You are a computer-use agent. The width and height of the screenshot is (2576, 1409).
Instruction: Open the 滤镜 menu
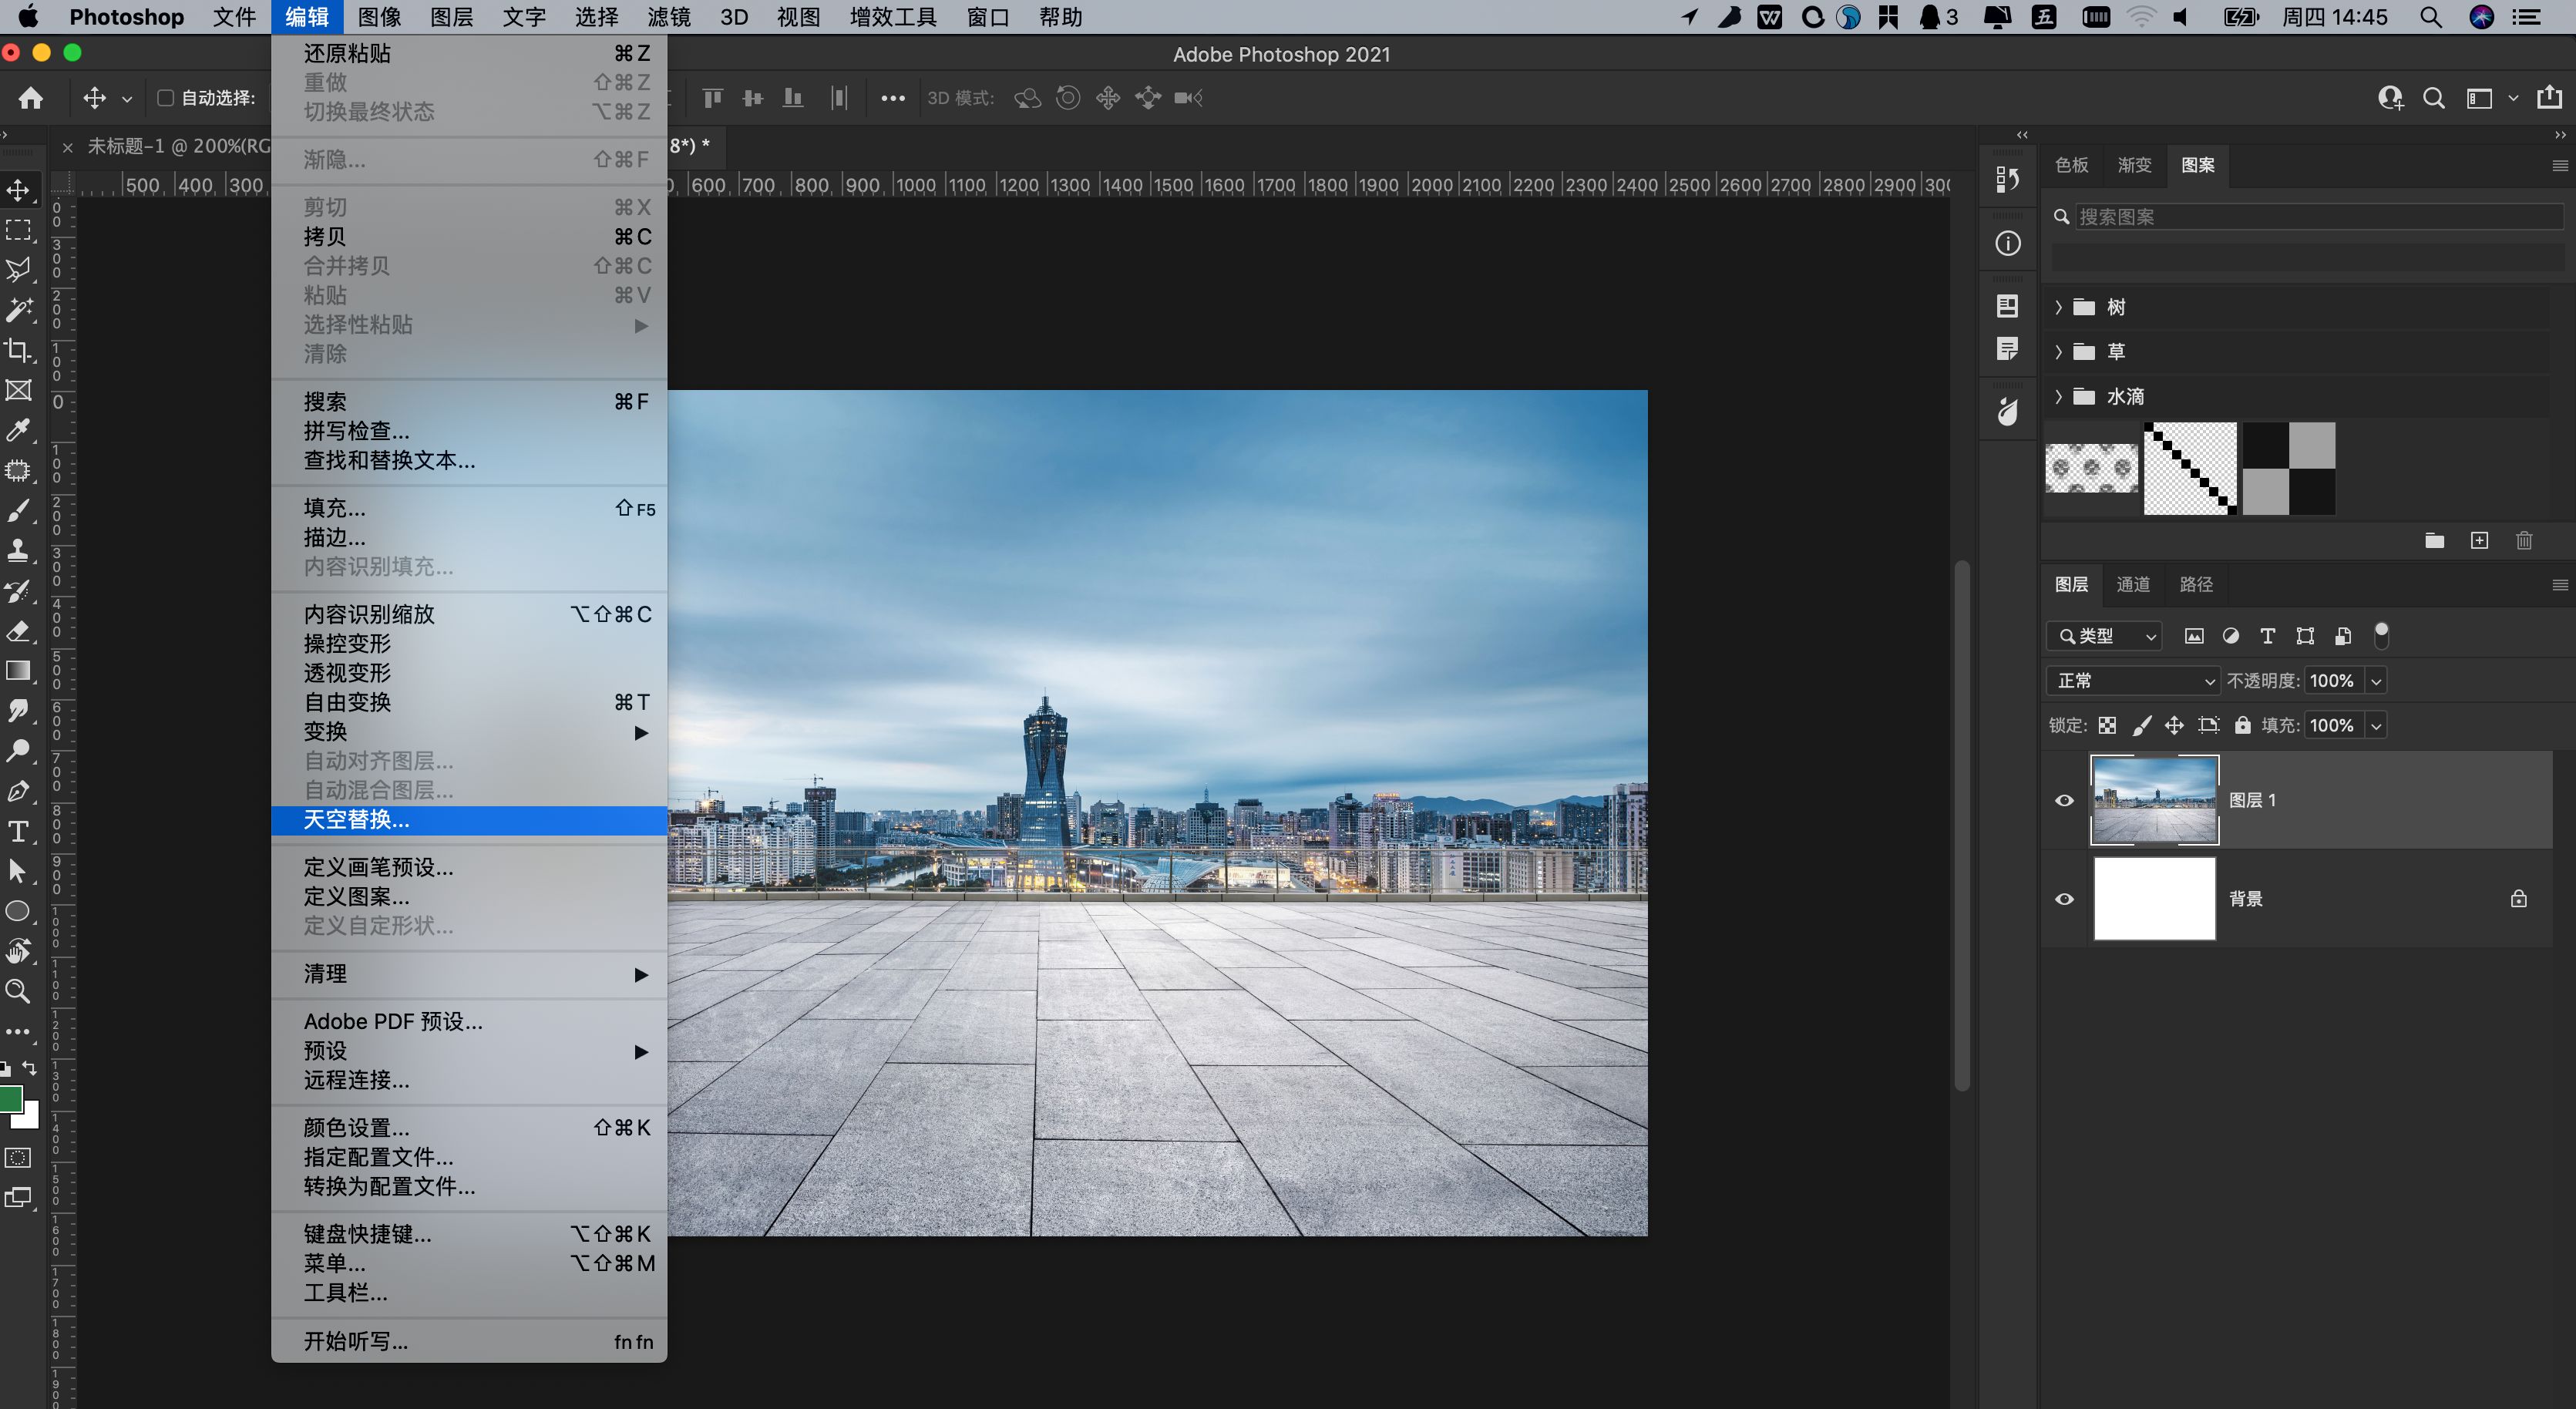tap(669, 17)
